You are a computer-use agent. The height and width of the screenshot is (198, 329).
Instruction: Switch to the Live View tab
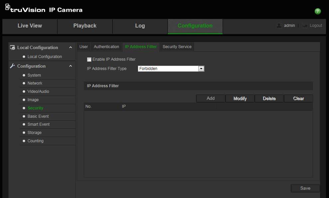point(30,26)
